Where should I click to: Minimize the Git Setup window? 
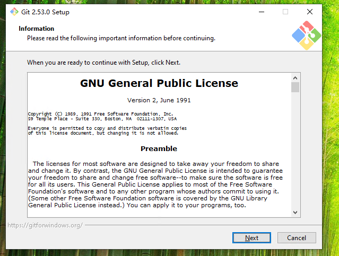click(261, 12)
